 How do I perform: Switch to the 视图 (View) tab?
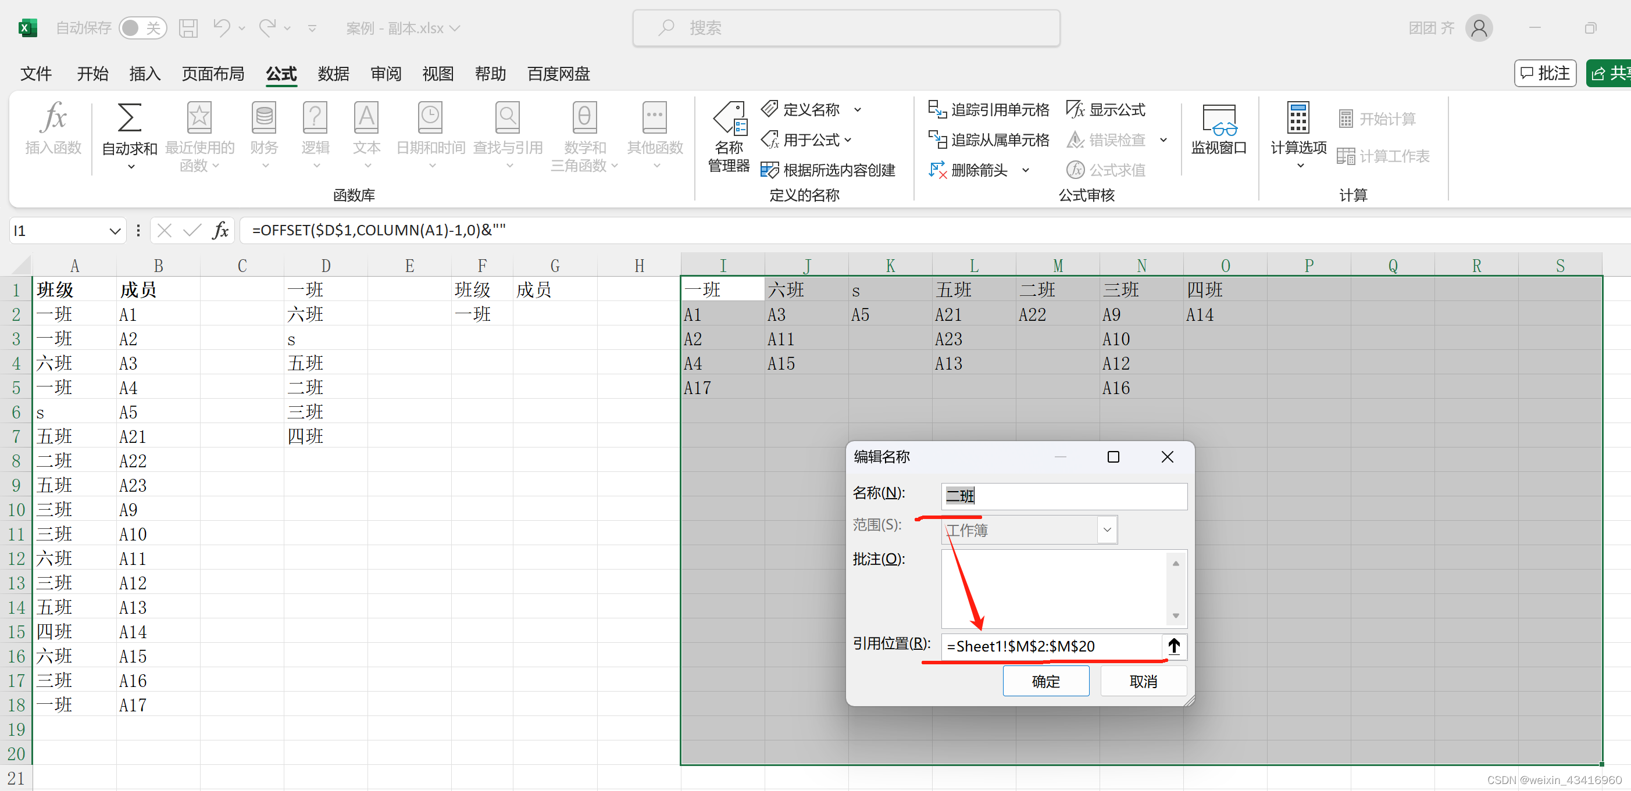click(x=438, y=74)
